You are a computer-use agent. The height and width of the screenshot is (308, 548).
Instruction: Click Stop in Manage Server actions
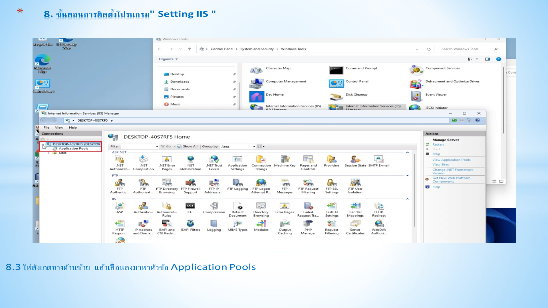436,154
